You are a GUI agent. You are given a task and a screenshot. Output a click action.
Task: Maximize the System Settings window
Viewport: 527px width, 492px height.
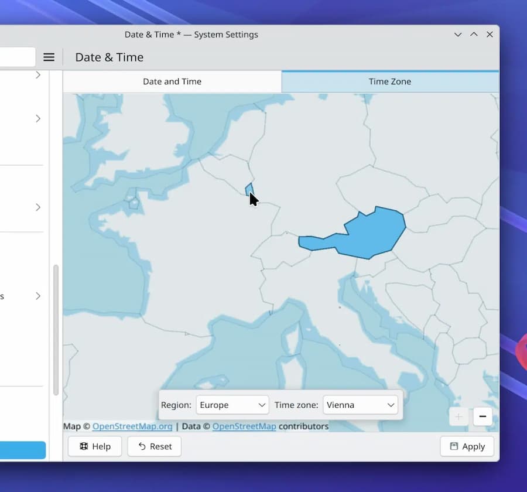[x=474, y=35]
